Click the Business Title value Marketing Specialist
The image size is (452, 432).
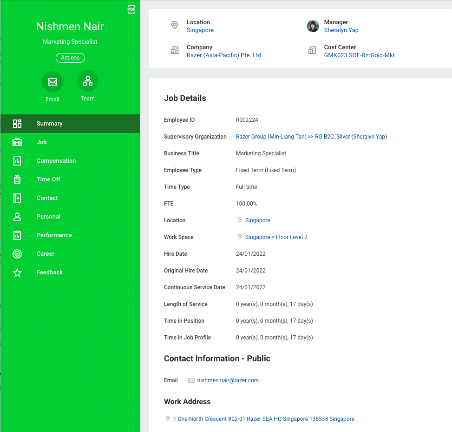coord(261,153)
